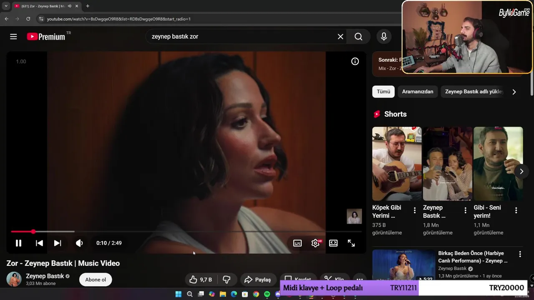This screenshot has height=300, width=534.
Task: Click red progress scrubber handle
Action: 33,232
